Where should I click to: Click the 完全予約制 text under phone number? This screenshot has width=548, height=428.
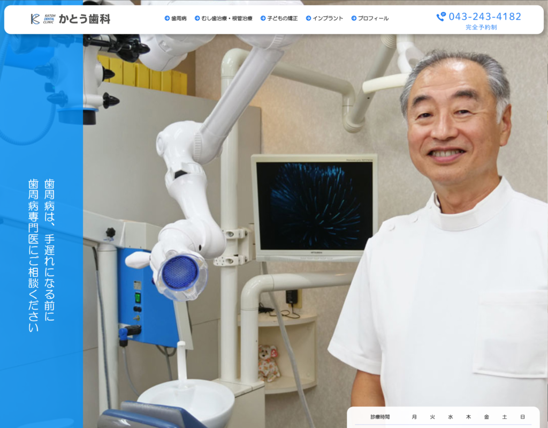[x=481, y=27]
